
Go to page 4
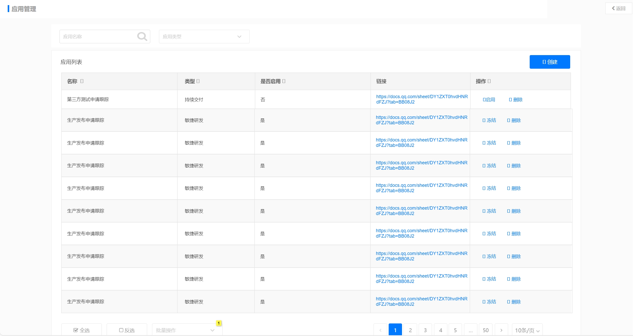pyautogui.click(x=440, y=330)
